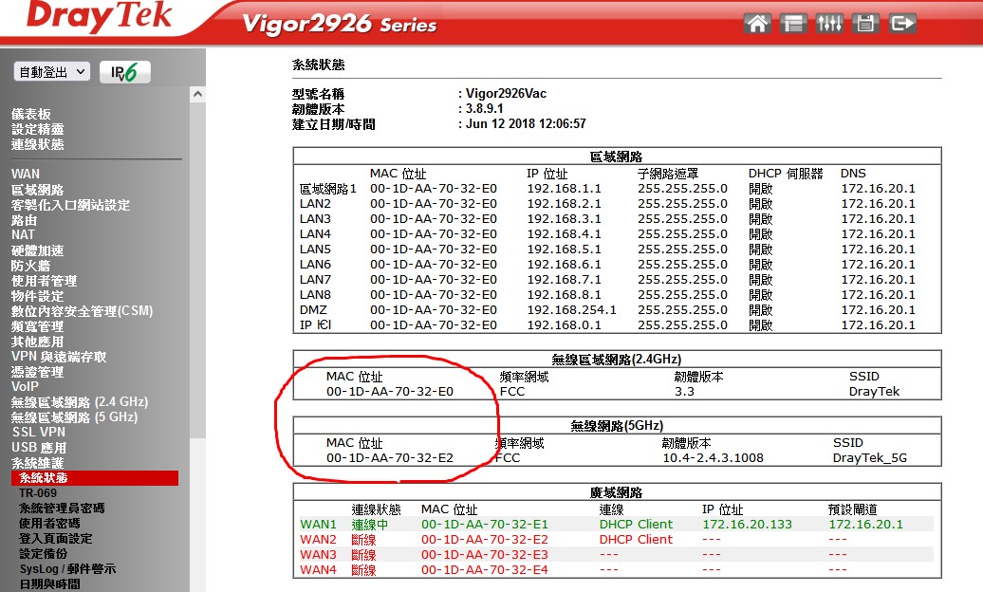Click the WAN2 link in 廣域網路 table

(318, 540)
